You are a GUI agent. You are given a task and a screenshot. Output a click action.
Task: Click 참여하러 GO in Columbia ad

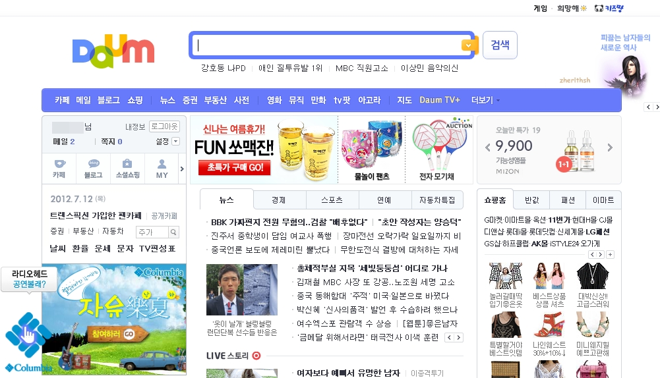click(x=119, y=333)
